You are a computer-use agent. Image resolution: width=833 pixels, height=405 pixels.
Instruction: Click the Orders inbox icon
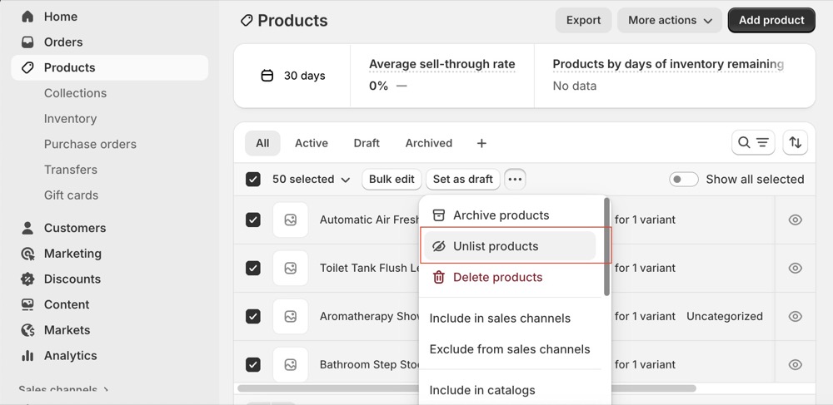27,42
